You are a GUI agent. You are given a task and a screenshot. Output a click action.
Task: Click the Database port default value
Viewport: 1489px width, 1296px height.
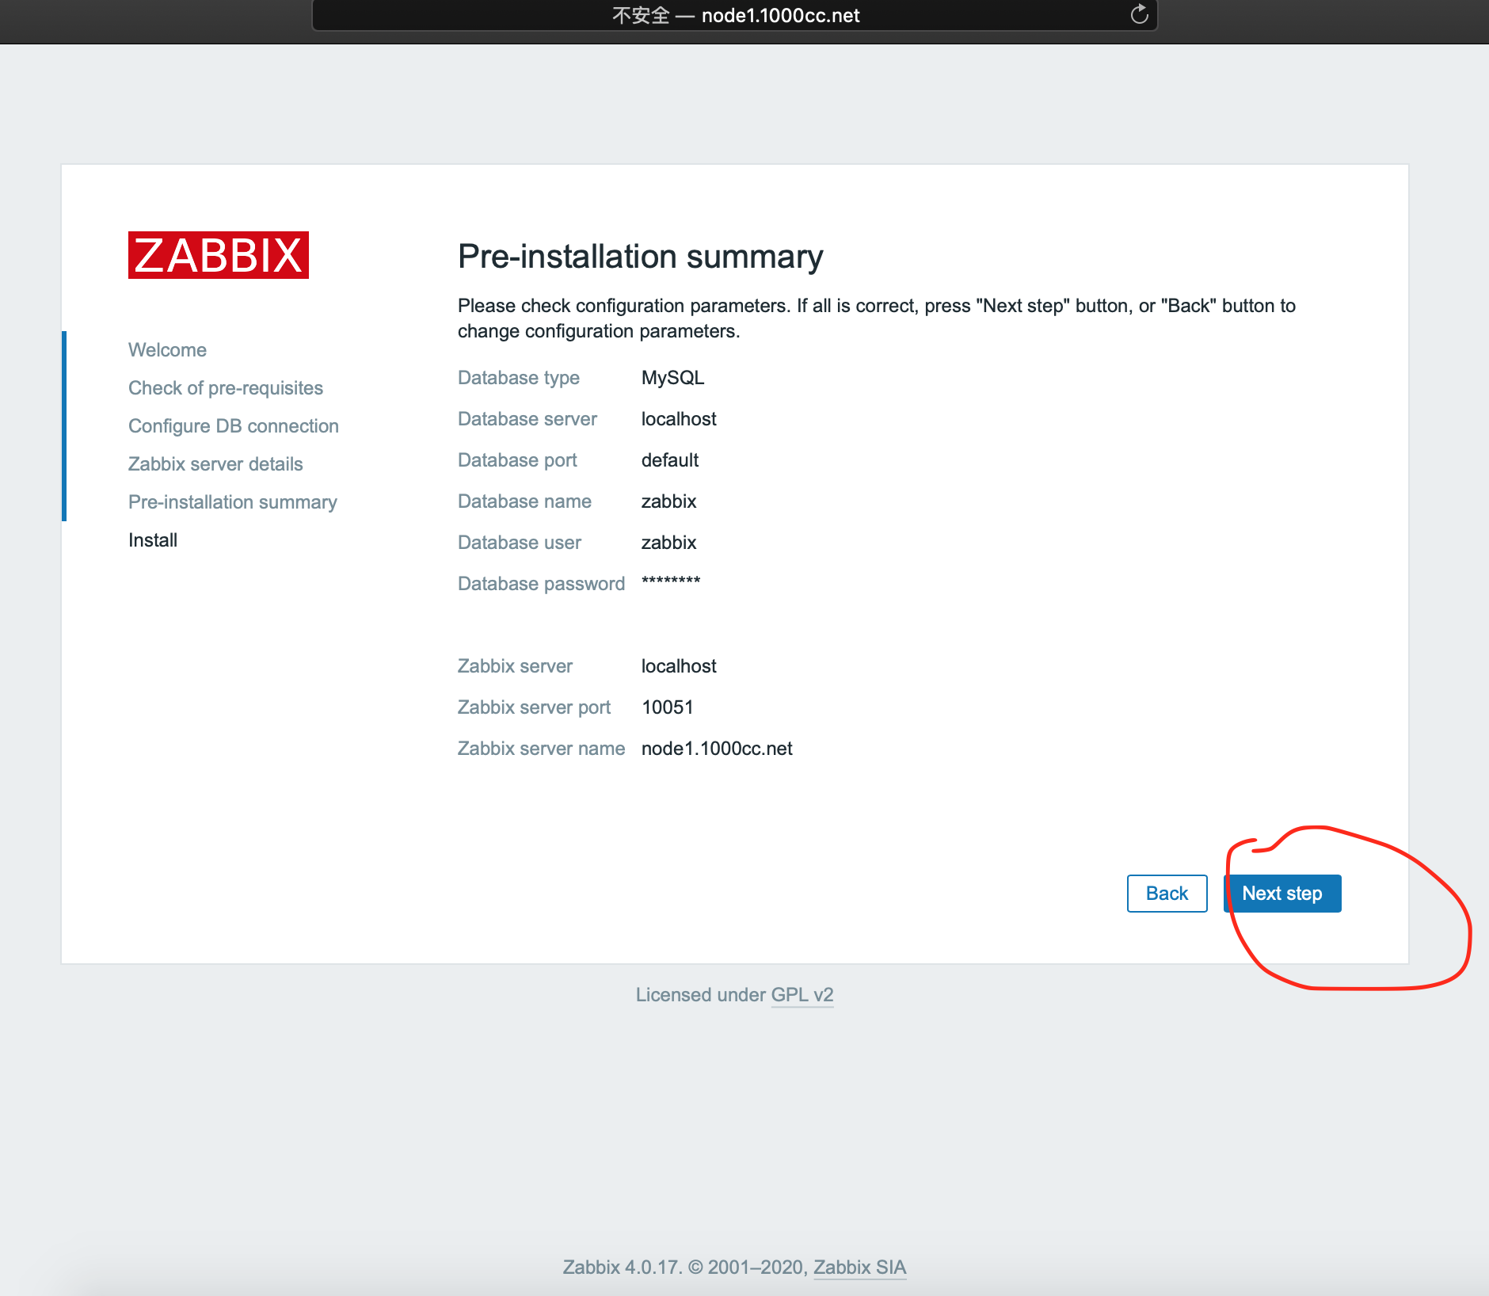click(670, 460)
